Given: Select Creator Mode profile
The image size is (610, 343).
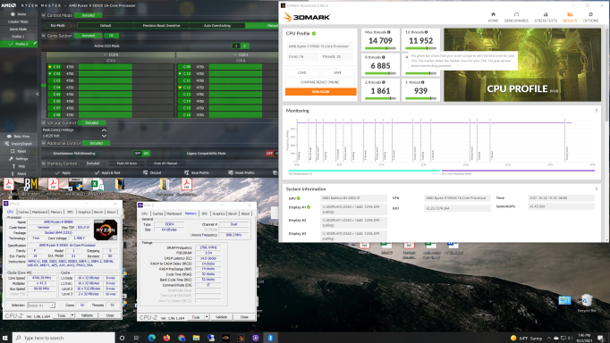Looking at the screenshot, I should [x=18, y=21].
